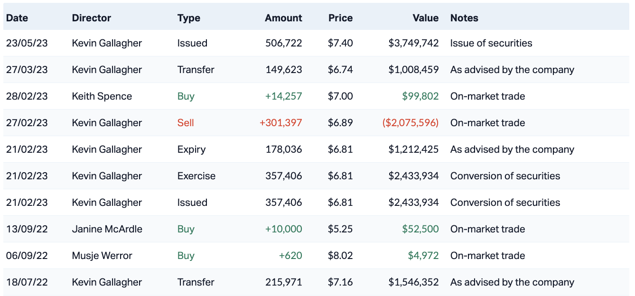The width and height of the screenshot is (635, 296).
Task: Click the Director column header
Action: pos(91,18)
